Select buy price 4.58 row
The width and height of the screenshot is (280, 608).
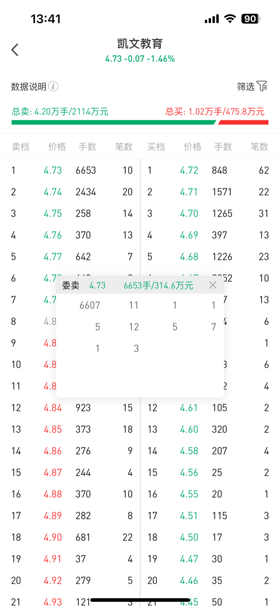tap(210, 451)
